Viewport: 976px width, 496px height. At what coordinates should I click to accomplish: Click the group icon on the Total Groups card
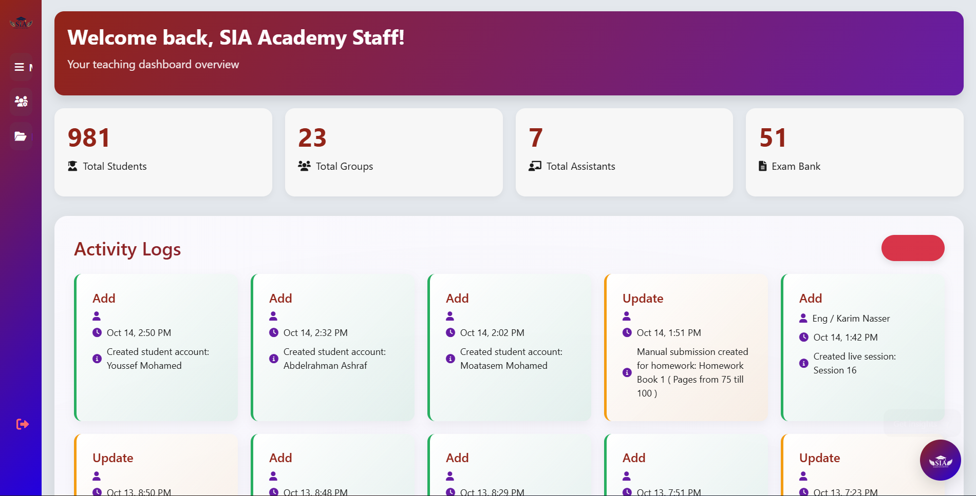point(304,165)
